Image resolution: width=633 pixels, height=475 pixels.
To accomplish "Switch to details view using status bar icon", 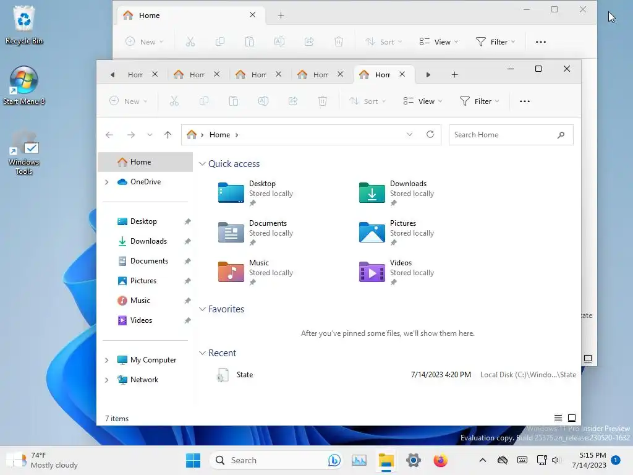I will (558, 418).
